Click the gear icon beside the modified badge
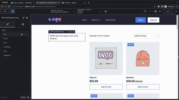The image size is (179, 100). [x=28, y=97]
